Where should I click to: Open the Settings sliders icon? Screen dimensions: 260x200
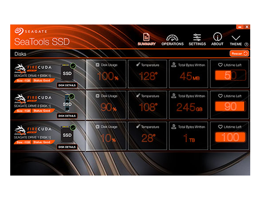(197, 37)
